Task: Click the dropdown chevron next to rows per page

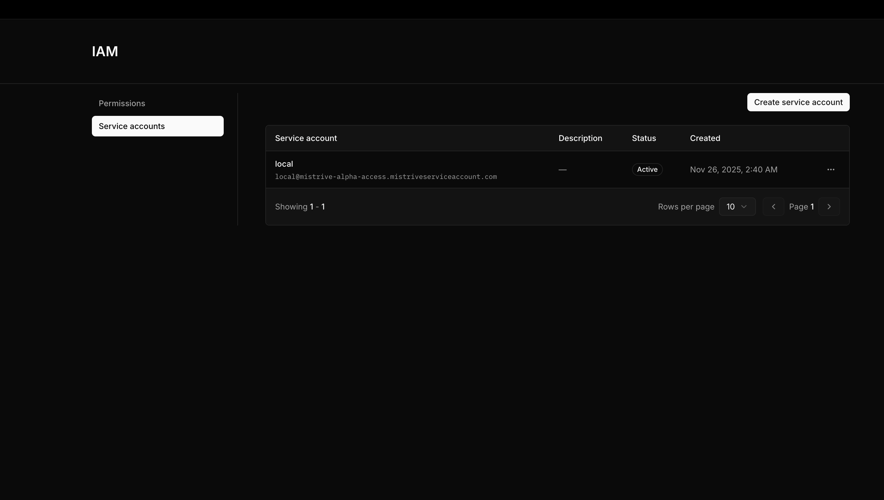Action: pyautogui.click(x=743, y=206)
